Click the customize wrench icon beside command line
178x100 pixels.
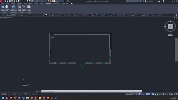pos(40,91)
